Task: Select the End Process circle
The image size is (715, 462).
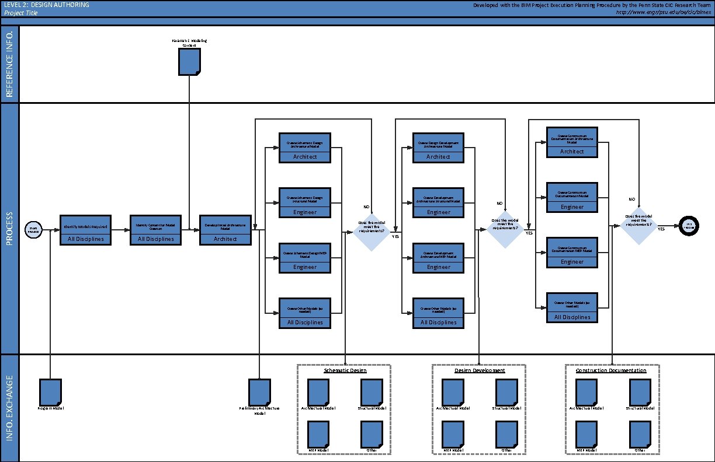Action: point(689,226)
